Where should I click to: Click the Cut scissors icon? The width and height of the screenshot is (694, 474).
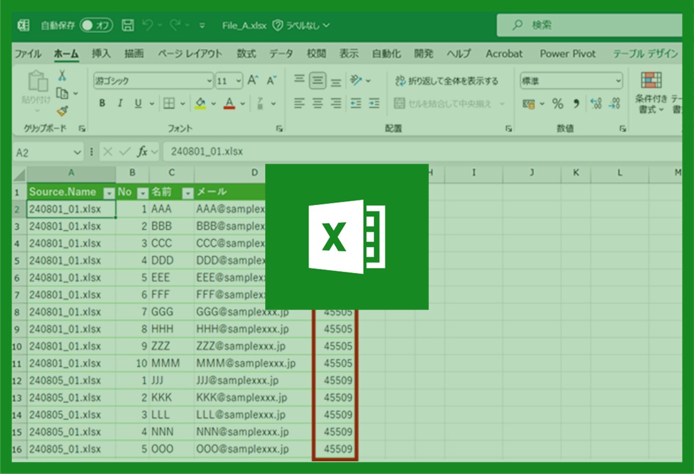tap(62, 76)
